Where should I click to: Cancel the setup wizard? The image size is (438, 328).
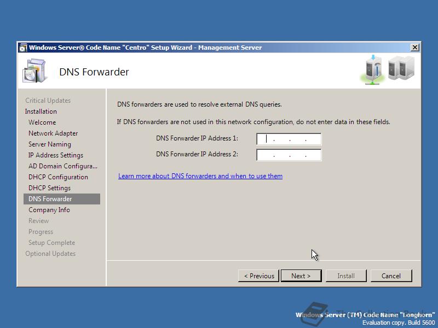[x=391, y=276]
